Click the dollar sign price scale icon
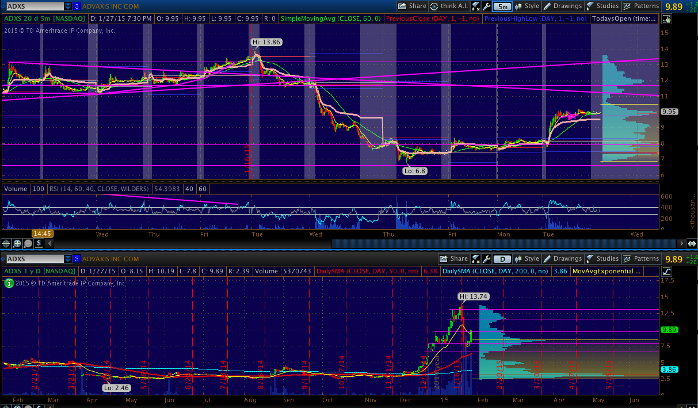This screenshot has width=698, height=408. pos(39,243)
